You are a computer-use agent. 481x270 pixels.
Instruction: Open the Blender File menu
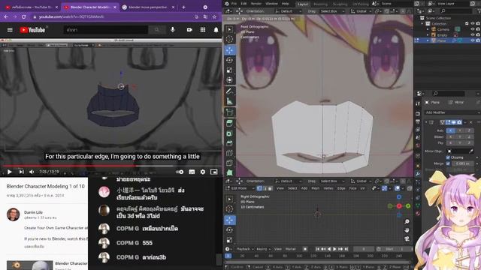234,4
